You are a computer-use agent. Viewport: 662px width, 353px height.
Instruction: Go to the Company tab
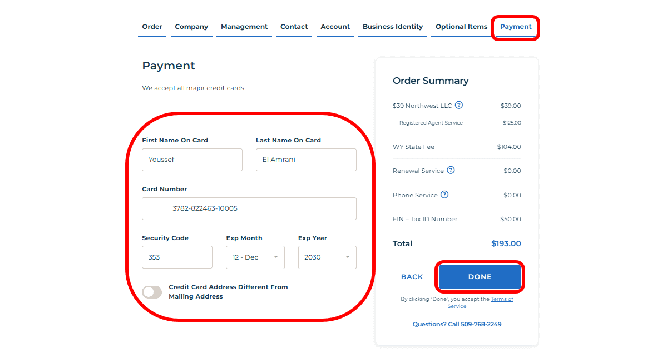point(191,27)
